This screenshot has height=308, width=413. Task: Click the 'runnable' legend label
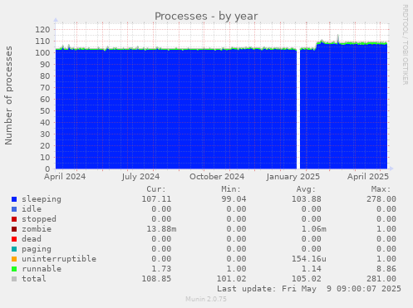pos(42,269)
